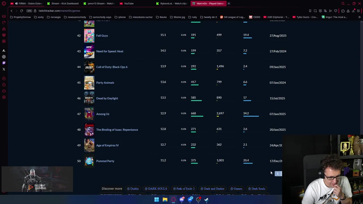Click the Among Us game cover thumbnail
Viewport: 363px width, 204px height.
coord(89,114)
